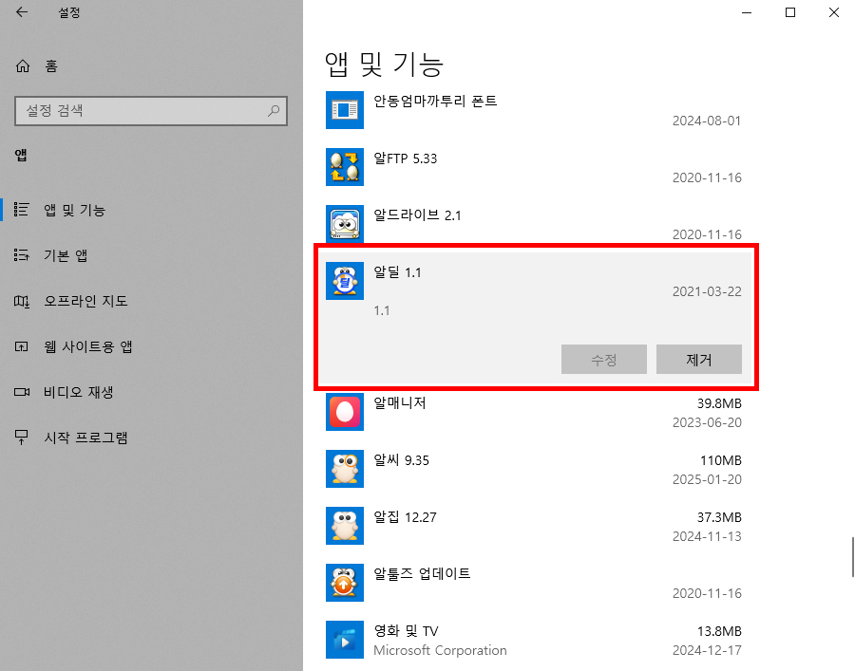Close the 설정 window
This screenshot has height=671, width=855.
click(834, 12)
